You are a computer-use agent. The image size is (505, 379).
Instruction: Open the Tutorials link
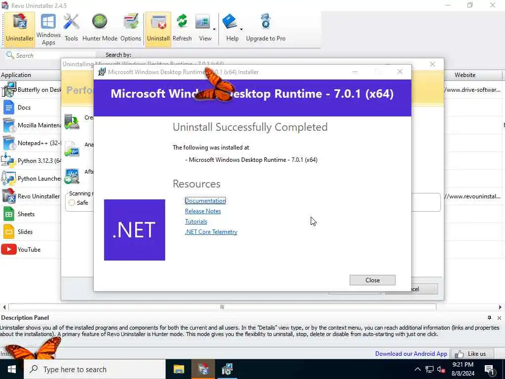[x=196, y=222]
